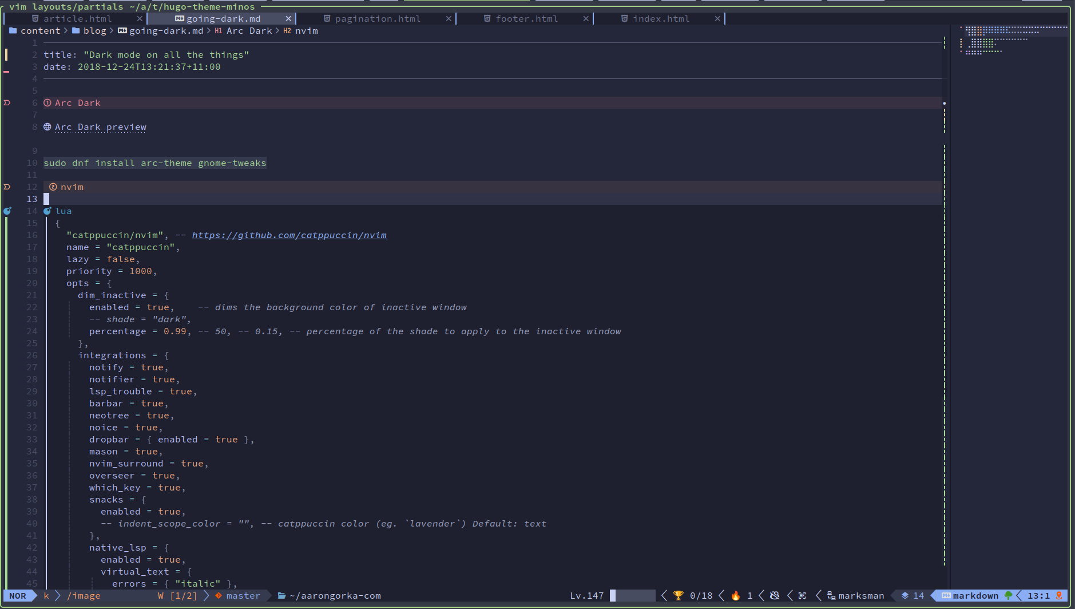Switch to the footer.html tab
The height and width of the screenshot is (609, 1075).
(525, 18)
